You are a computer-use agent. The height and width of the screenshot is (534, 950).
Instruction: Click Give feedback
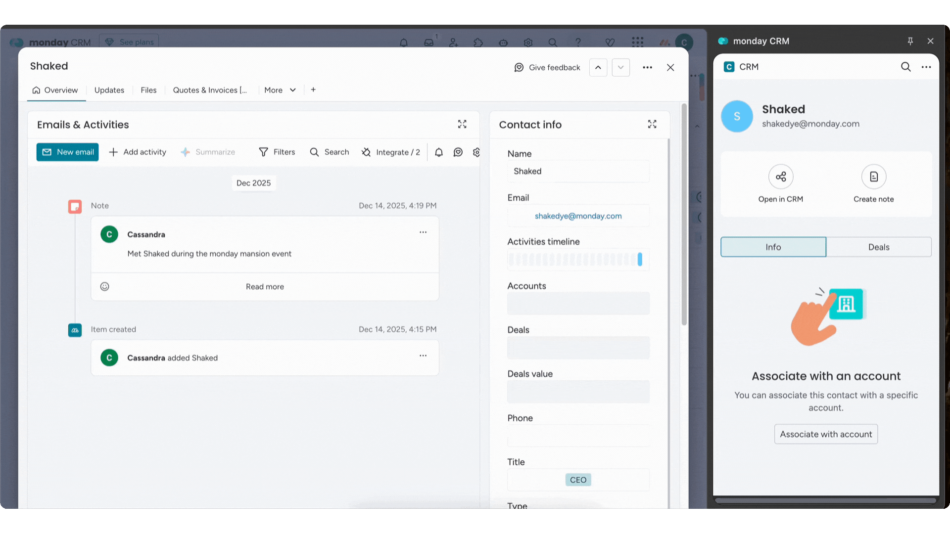point(547,67)
